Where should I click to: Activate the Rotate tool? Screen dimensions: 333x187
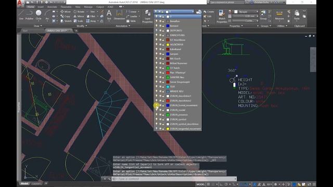click(79, 11)
